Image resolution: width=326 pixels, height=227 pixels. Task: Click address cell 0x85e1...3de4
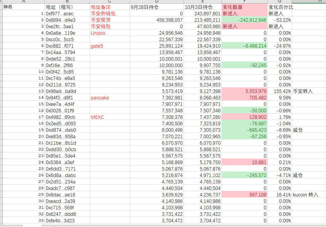[67, 156]
